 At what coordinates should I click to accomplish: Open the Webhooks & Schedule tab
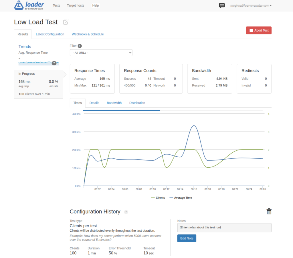point(88,34)
